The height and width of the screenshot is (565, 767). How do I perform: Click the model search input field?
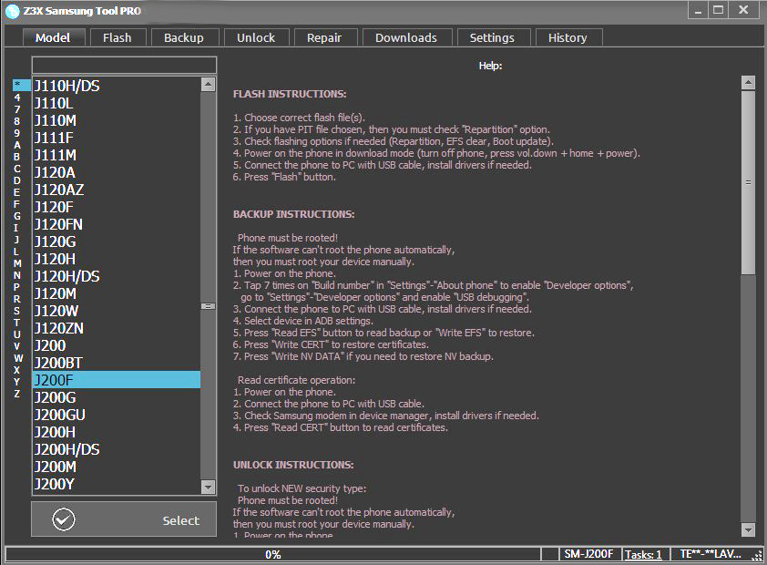pos(124,65)
